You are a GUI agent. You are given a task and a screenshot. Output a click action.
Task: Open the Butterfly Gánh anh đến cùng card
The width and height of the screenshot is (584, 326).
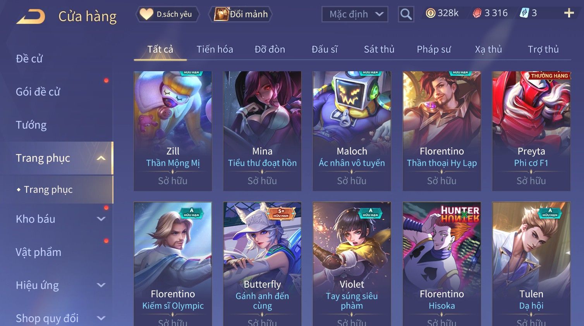pos(262,264)
